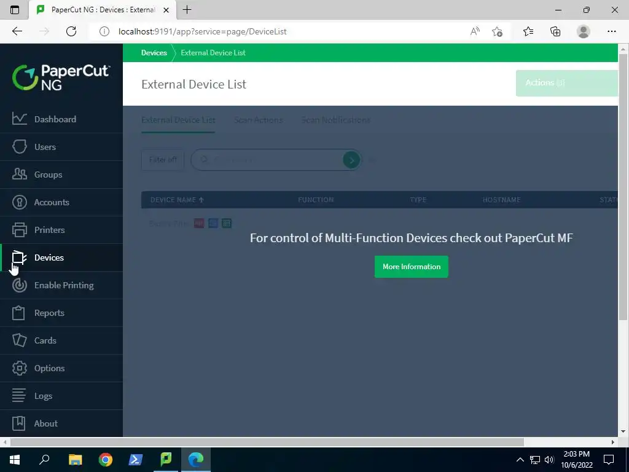Click the About bookmark icon
Image resolution: width=629 pixels, height=472 pixels.
(18, 423)
